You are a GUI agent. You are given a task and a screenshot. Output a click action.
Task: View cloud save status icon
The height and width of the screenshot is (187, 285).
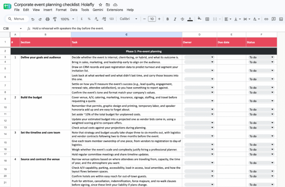(115, 5)
